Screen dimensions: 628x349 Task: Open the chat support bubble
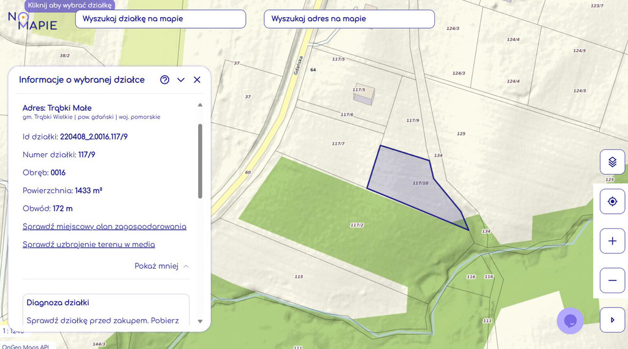[570, 321]
